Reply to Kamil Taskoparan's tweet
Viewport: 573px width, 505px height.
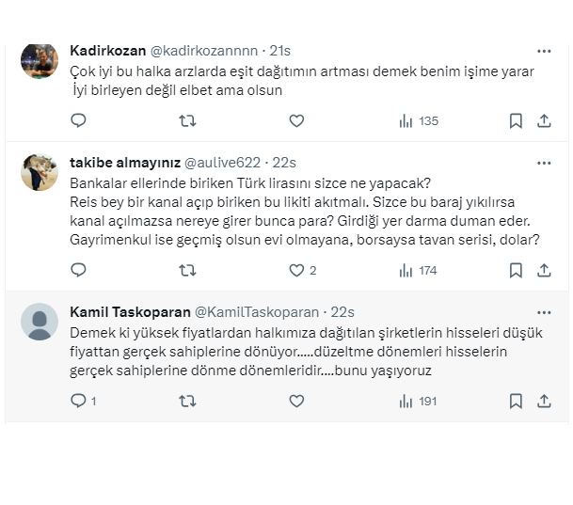[79, 401]
